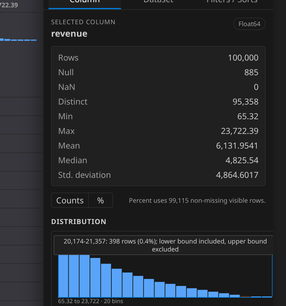This screenshot has width=286, height=306.
Task: Switch histogram to % mode
Action: click(101, 200)
